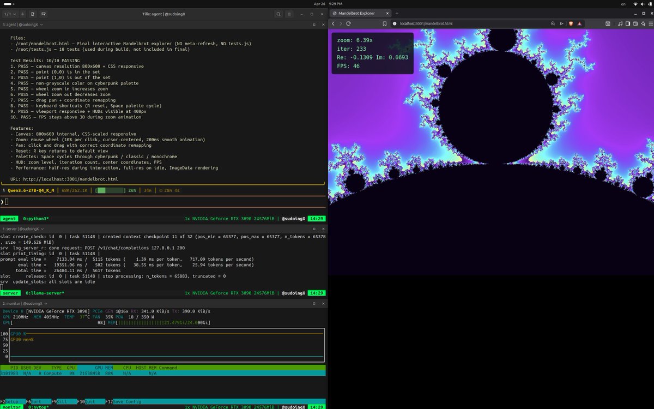The height and width of the screenshot is (409, 654).
Task: Open Brave Rewards triangle icon
Action: (x=579, y=23)
